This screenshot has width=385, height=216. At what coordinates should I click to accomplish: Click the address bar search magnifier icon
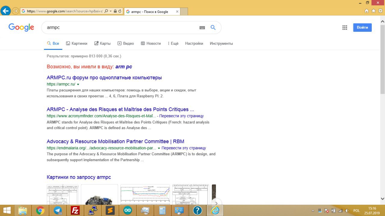tap(106, 11)
